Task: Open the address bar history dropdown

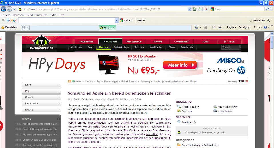Action: (x=189, y=9)
